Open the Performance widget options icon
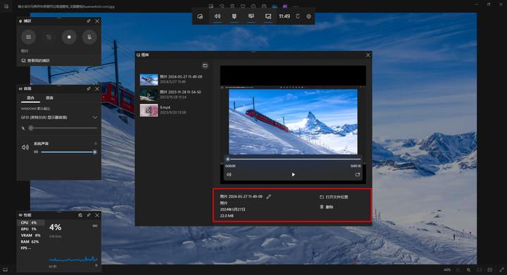Viewport: 507px width, 275px height. point(80,215)
